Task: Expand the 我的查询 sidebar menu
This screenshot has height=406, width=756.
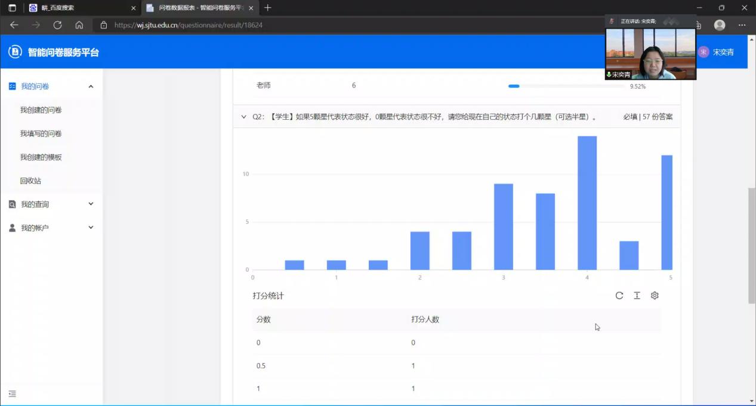Action: 91,204
